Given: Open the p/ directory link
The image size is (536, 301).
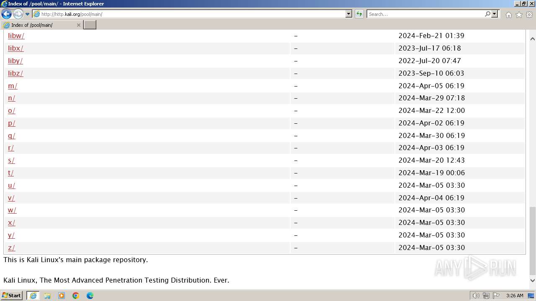Looking at the screenshot, I should coord(12,123).
